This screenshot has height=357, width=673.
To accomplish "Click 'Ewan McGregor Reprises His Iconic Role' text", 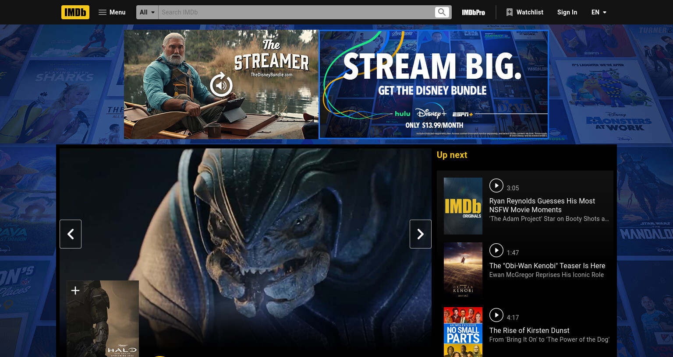I will (x=546, y=275).
